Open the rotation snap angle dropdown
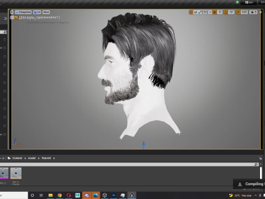This screenshot has height=199, width=265. pyautogui.click(x=231, y=12)
